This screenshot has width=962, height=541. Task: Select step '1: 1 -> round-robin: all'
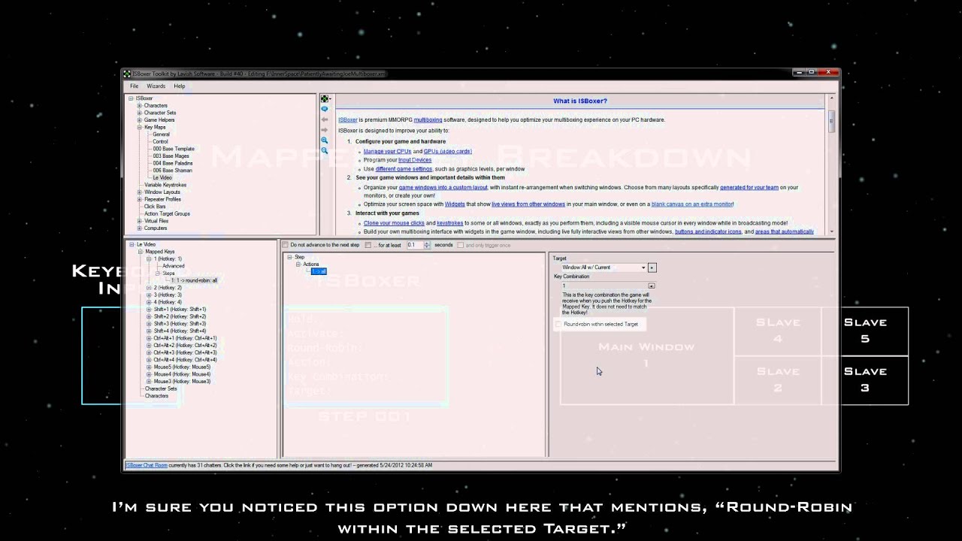pyautogui.click(x=194, y=281)
